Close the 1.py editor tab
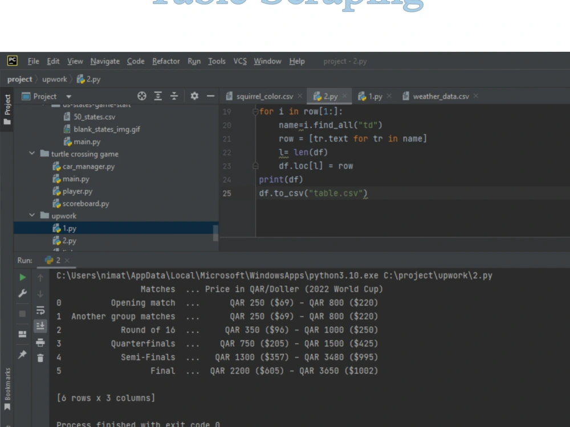 point(389,96)
